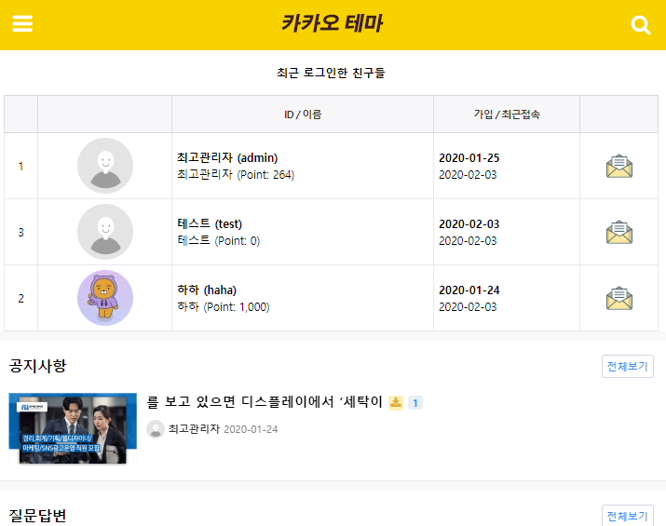Open 전체보기 for the 공지사항 section
The height and width of the screenshot is (526, 666).
coord(627,366)
